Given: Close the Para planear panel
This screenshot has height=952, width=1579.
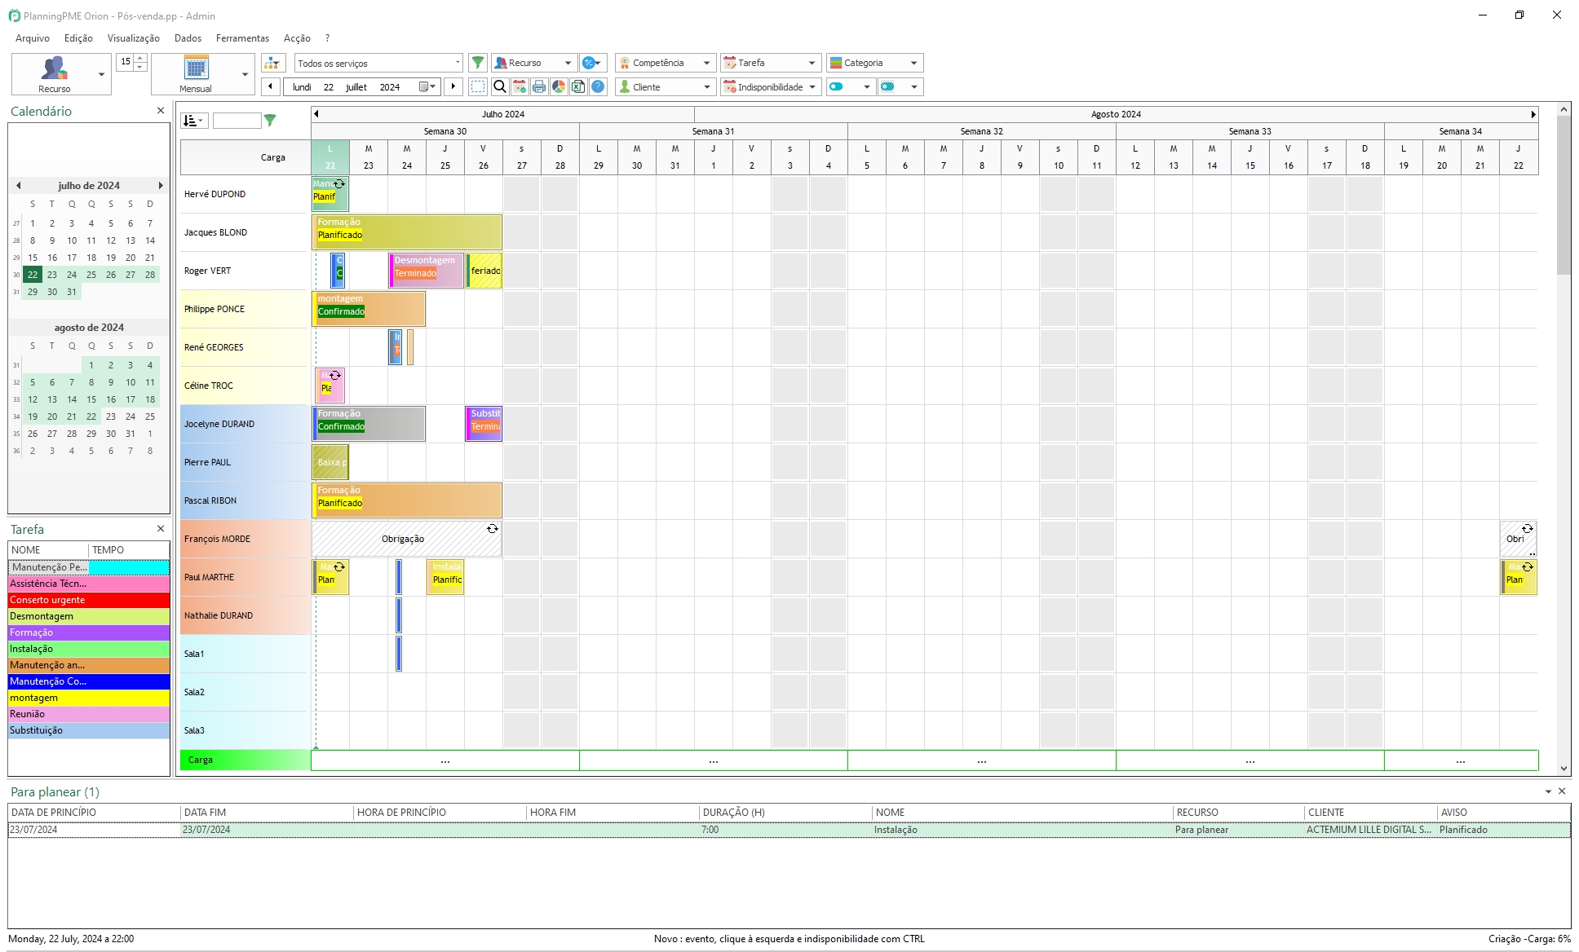Looking at the screenshot, I should [x=1562, y=791].
